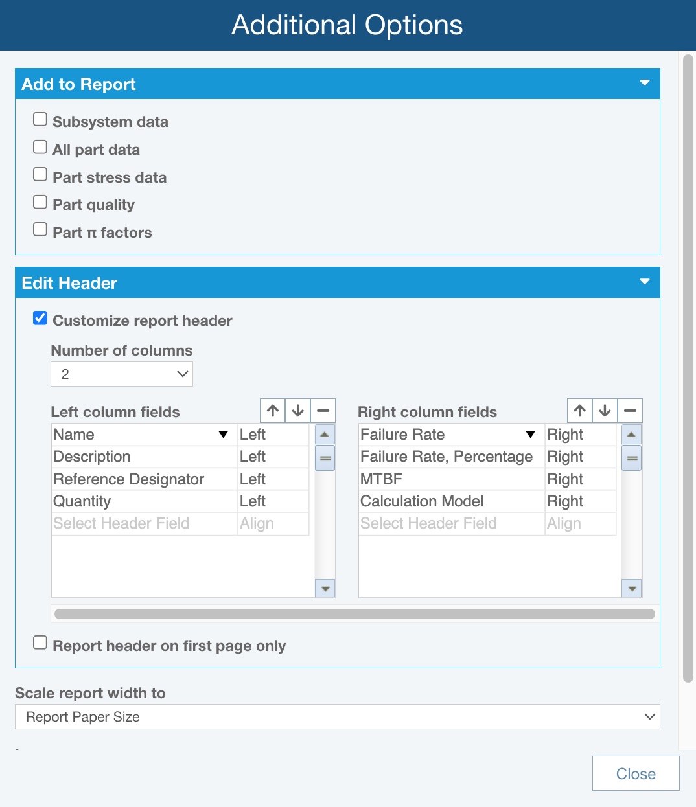Open Scale report width to dropdown

tap(337, 717)
